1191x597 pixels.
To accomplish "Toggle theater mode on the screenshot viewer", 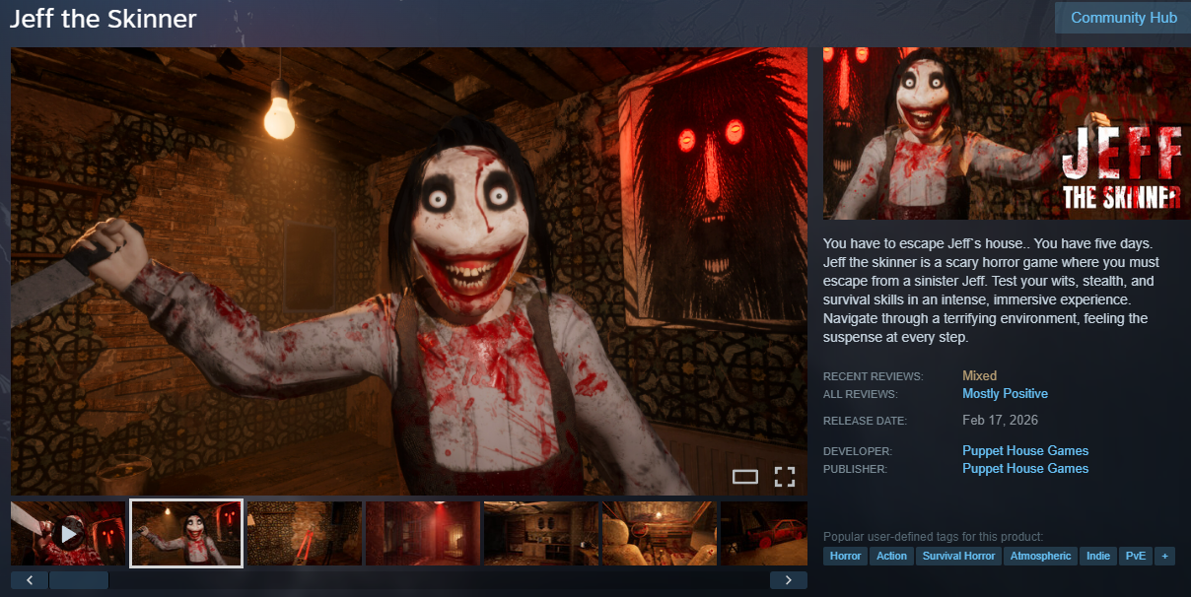I will pos(745,477).
